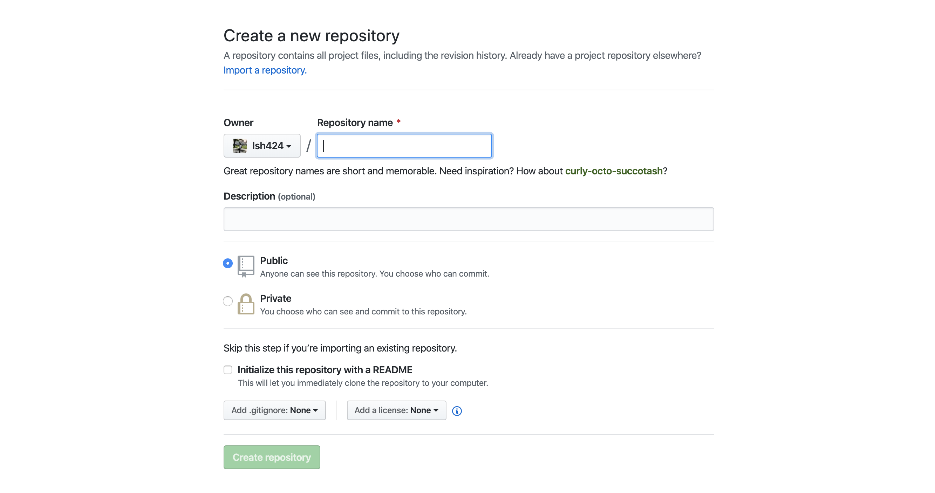Enable Initialize this repository with a README checkbox

pyautogui.click(x=227, y=370)
